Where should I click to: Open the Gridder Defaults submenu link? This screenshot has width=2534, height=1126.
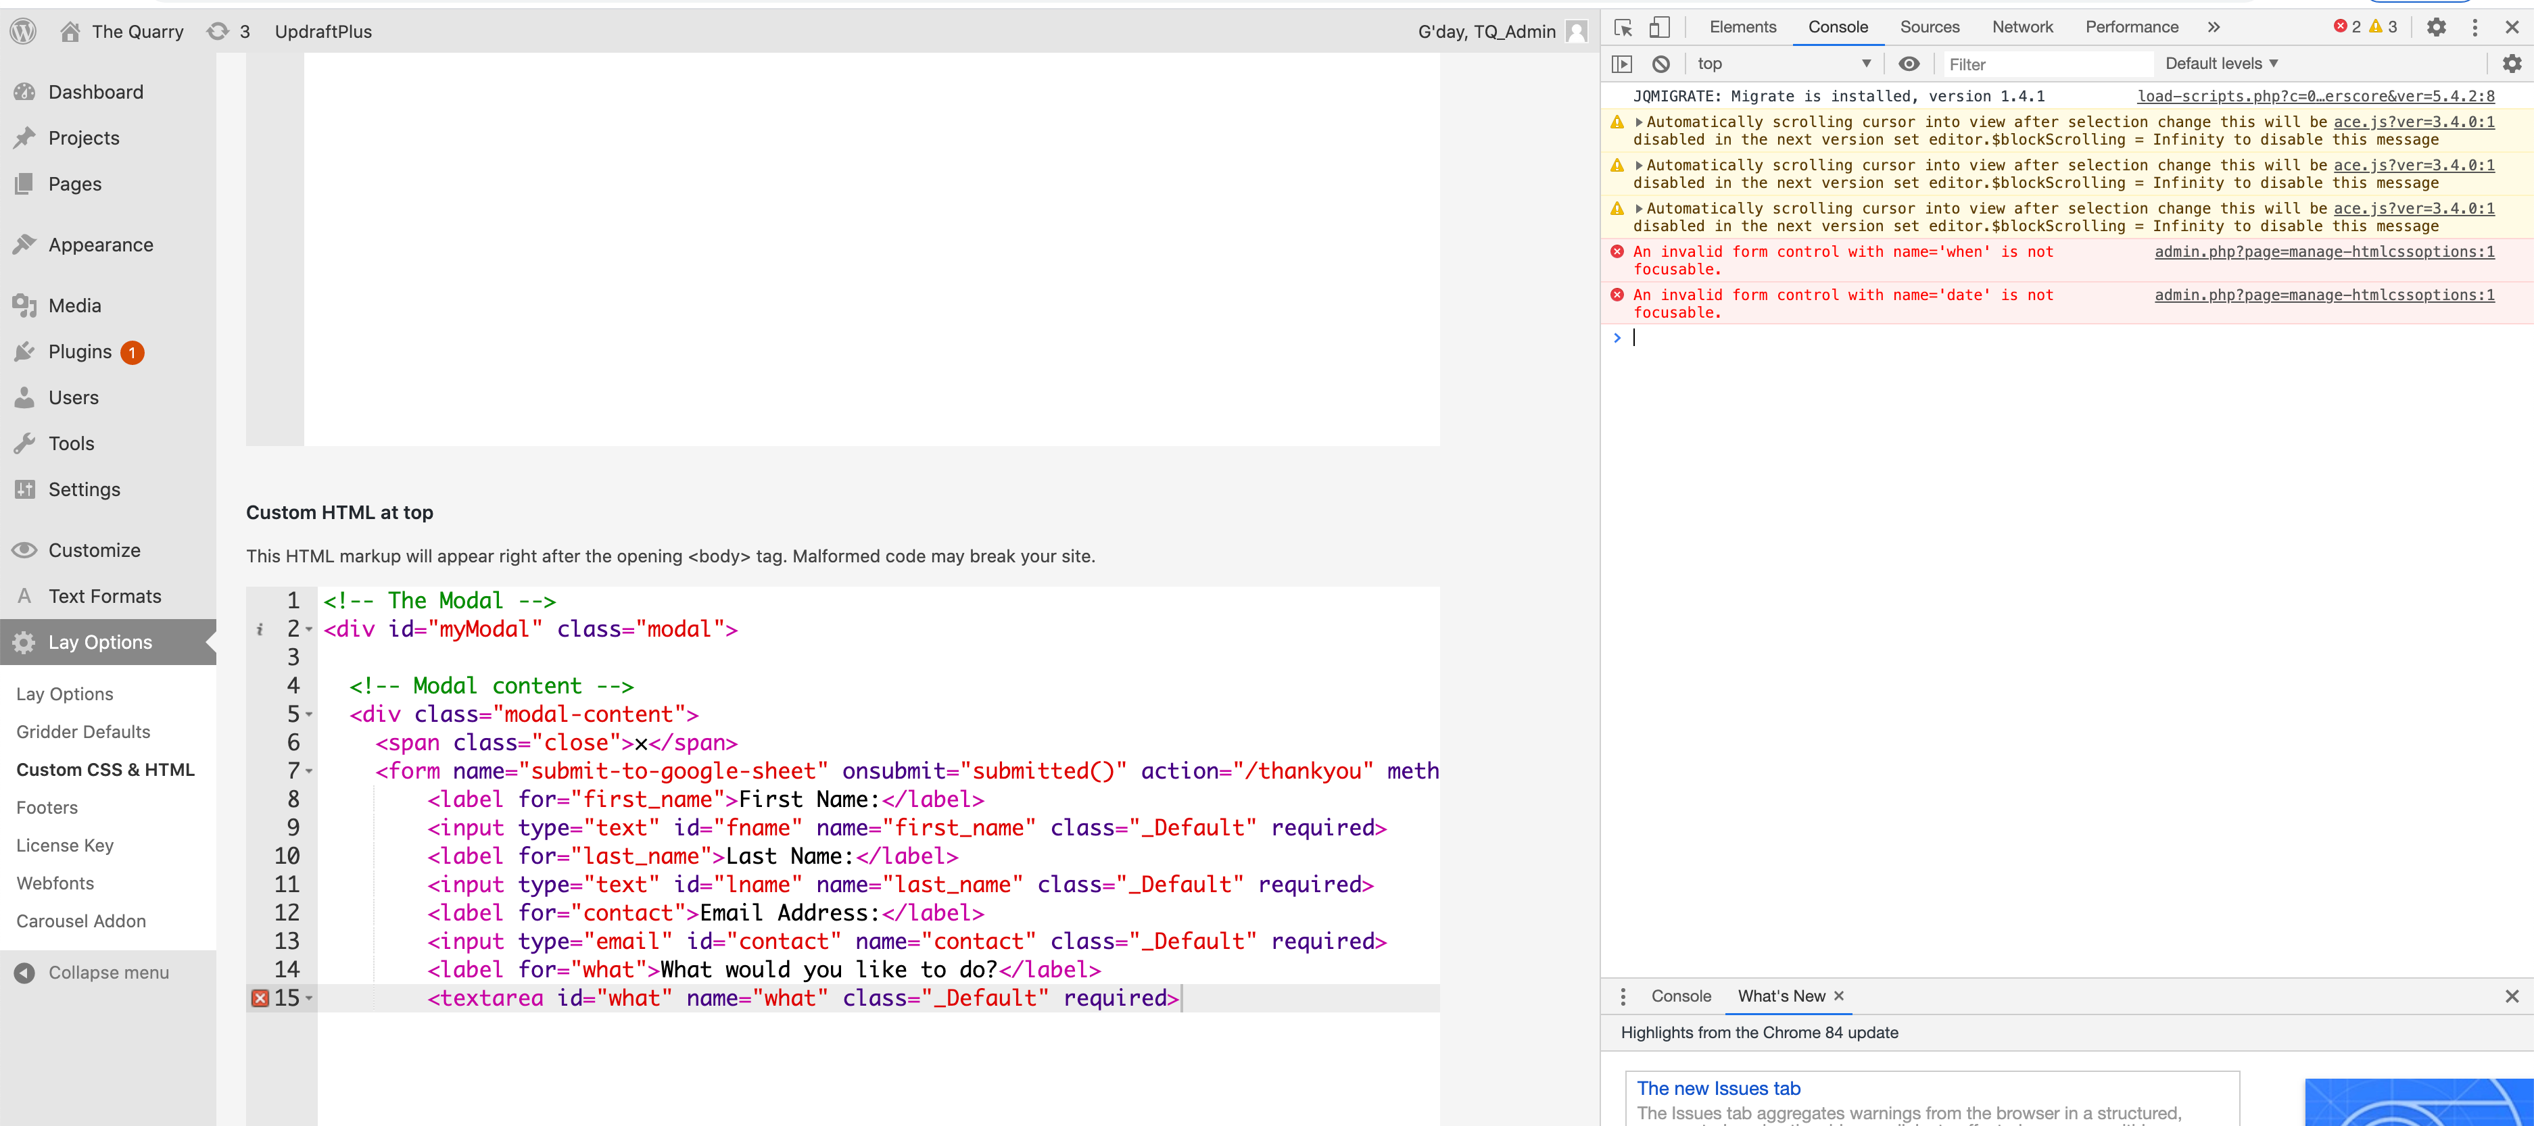coord(84,732)
